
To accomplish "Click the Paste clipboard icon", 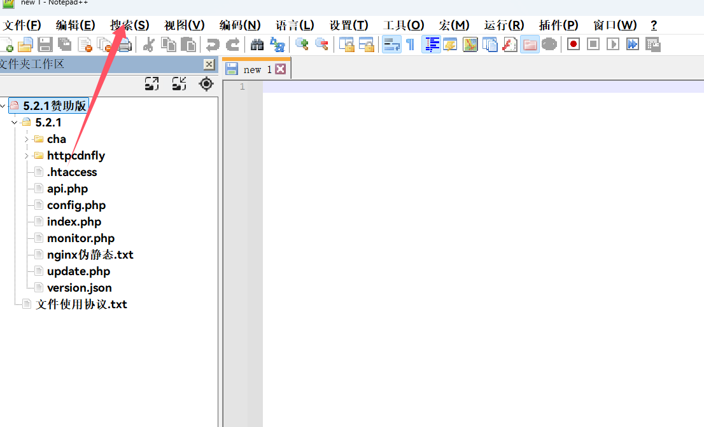I will 188,44.
